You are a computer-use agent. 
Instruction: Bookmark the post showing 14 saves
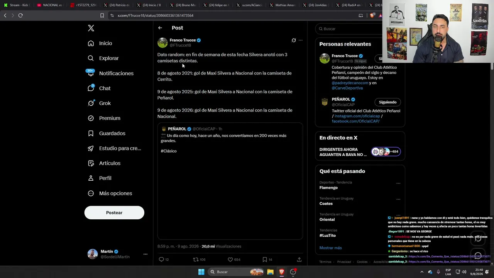click(265, 259)
